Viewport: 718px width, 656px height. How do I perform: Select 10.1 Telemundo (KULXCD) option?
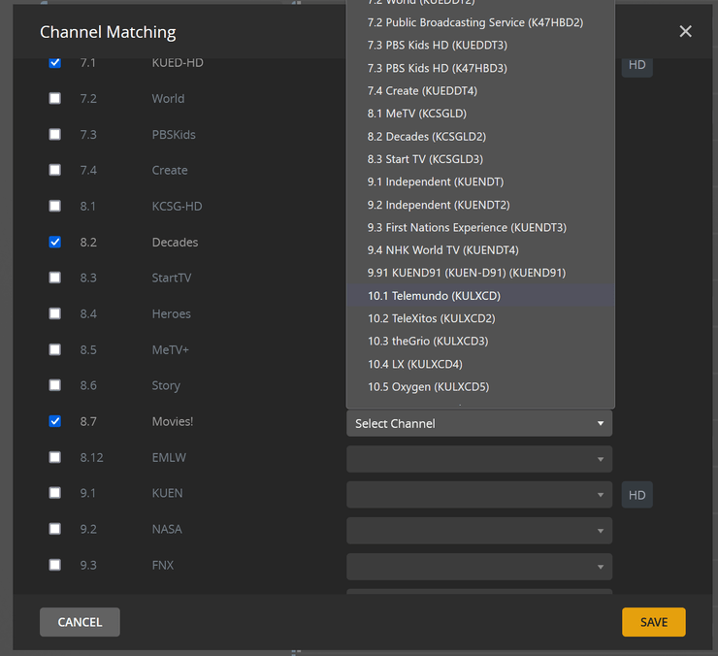coord(480,295)
